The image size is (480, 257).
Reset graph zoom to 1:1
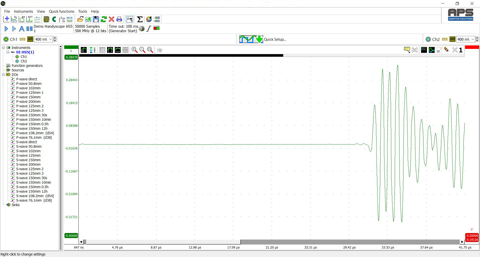(150, 50)
